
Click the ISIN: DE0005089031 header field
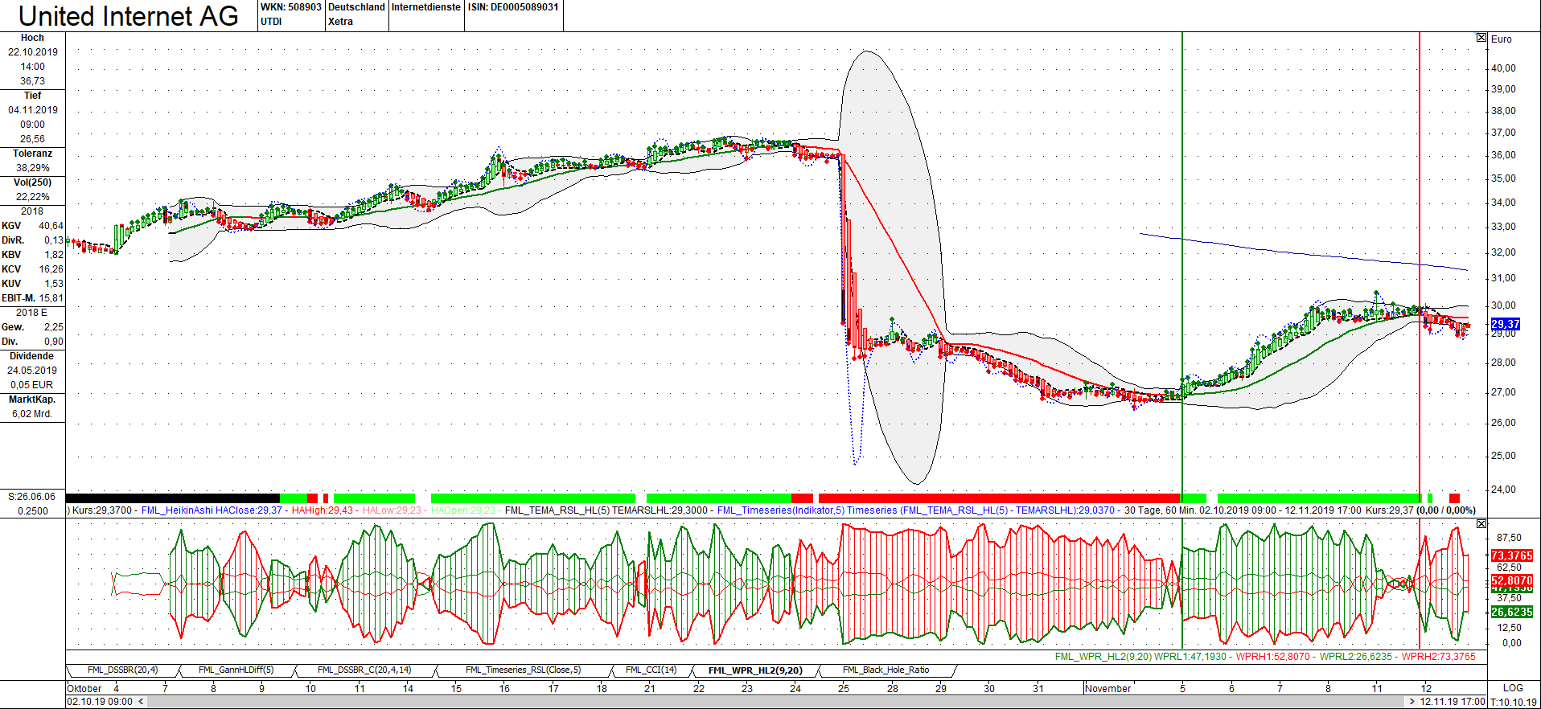click(x=513, y=7)
